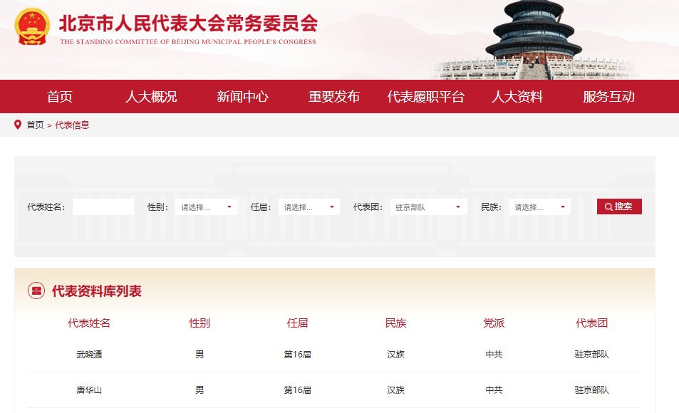Click 中共 in 武晓通 row
The height and width of the screenshot is (413, 679).
click(x=494, y=355)
